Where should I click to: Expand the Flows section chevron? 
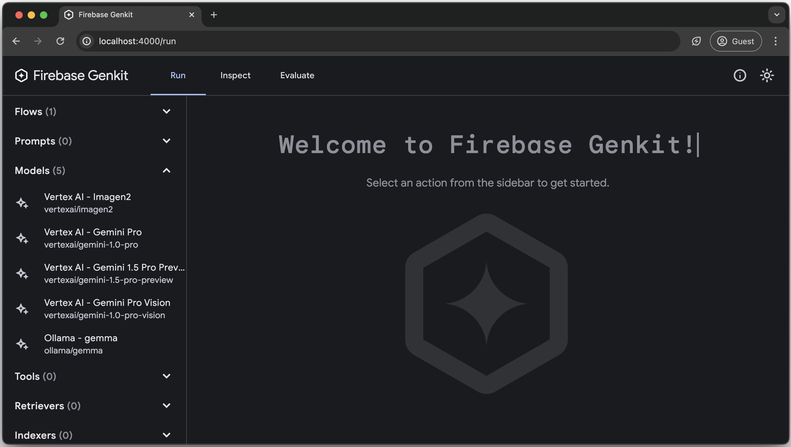point(166,112)
